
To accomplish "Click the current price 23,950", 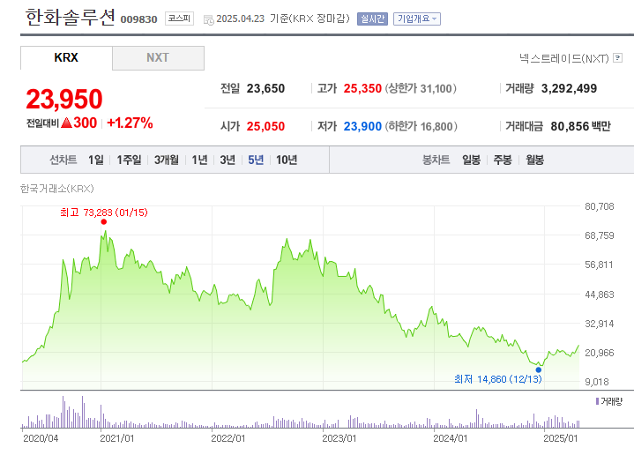I will click(x=64, y=99).
